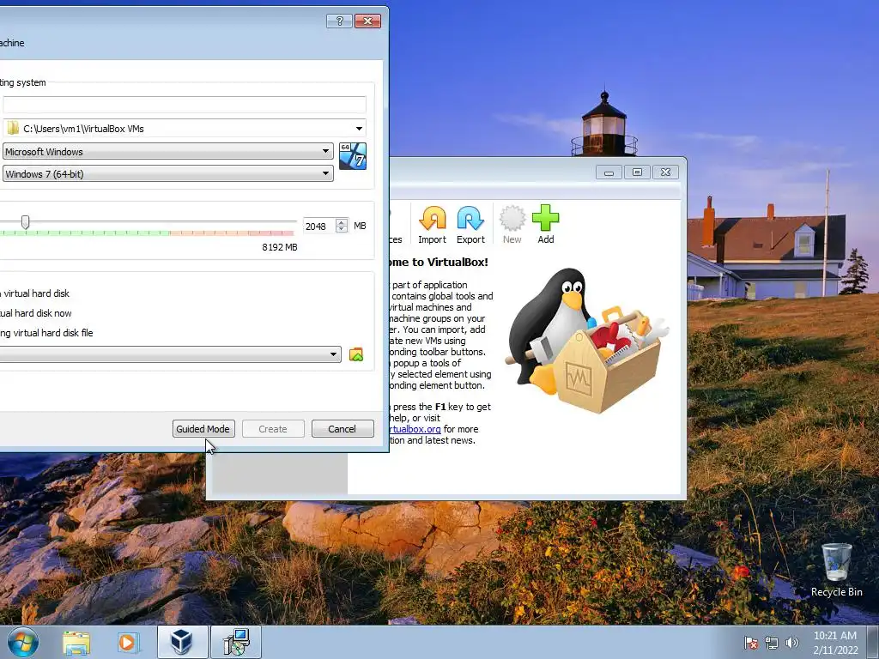The height and width of the screenshot is (659, 879).
Task: Click the memory size slider handle
Action: click(x=25, y=222)
